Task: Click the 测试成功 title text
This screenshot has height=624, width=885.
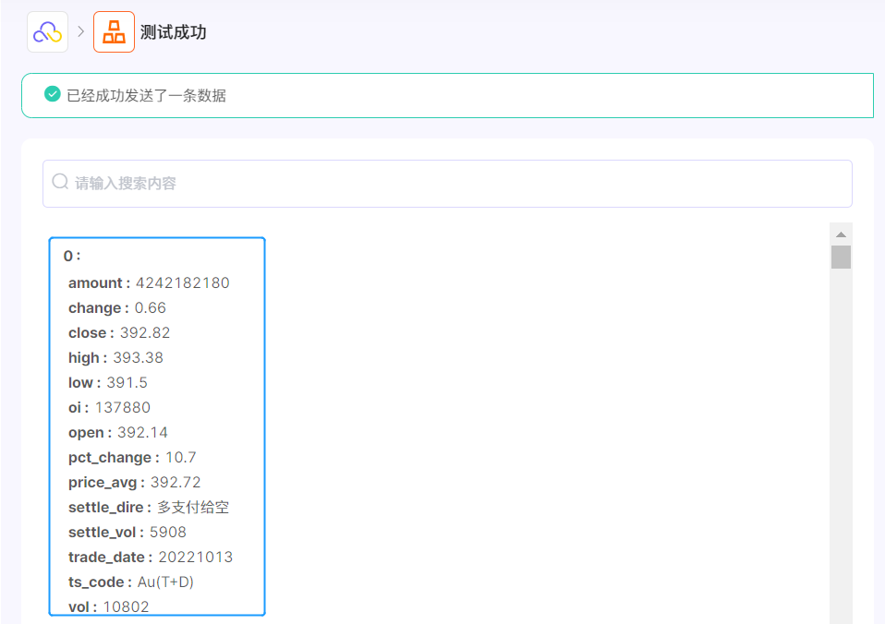Action: tap(174, 32)
